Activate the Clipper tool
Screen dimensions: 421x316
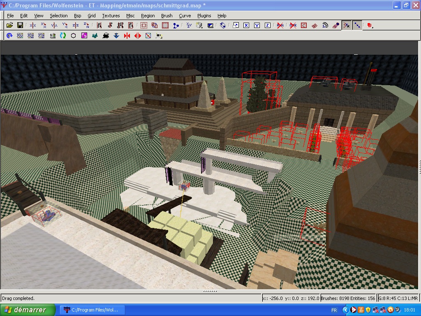[176, 25]
